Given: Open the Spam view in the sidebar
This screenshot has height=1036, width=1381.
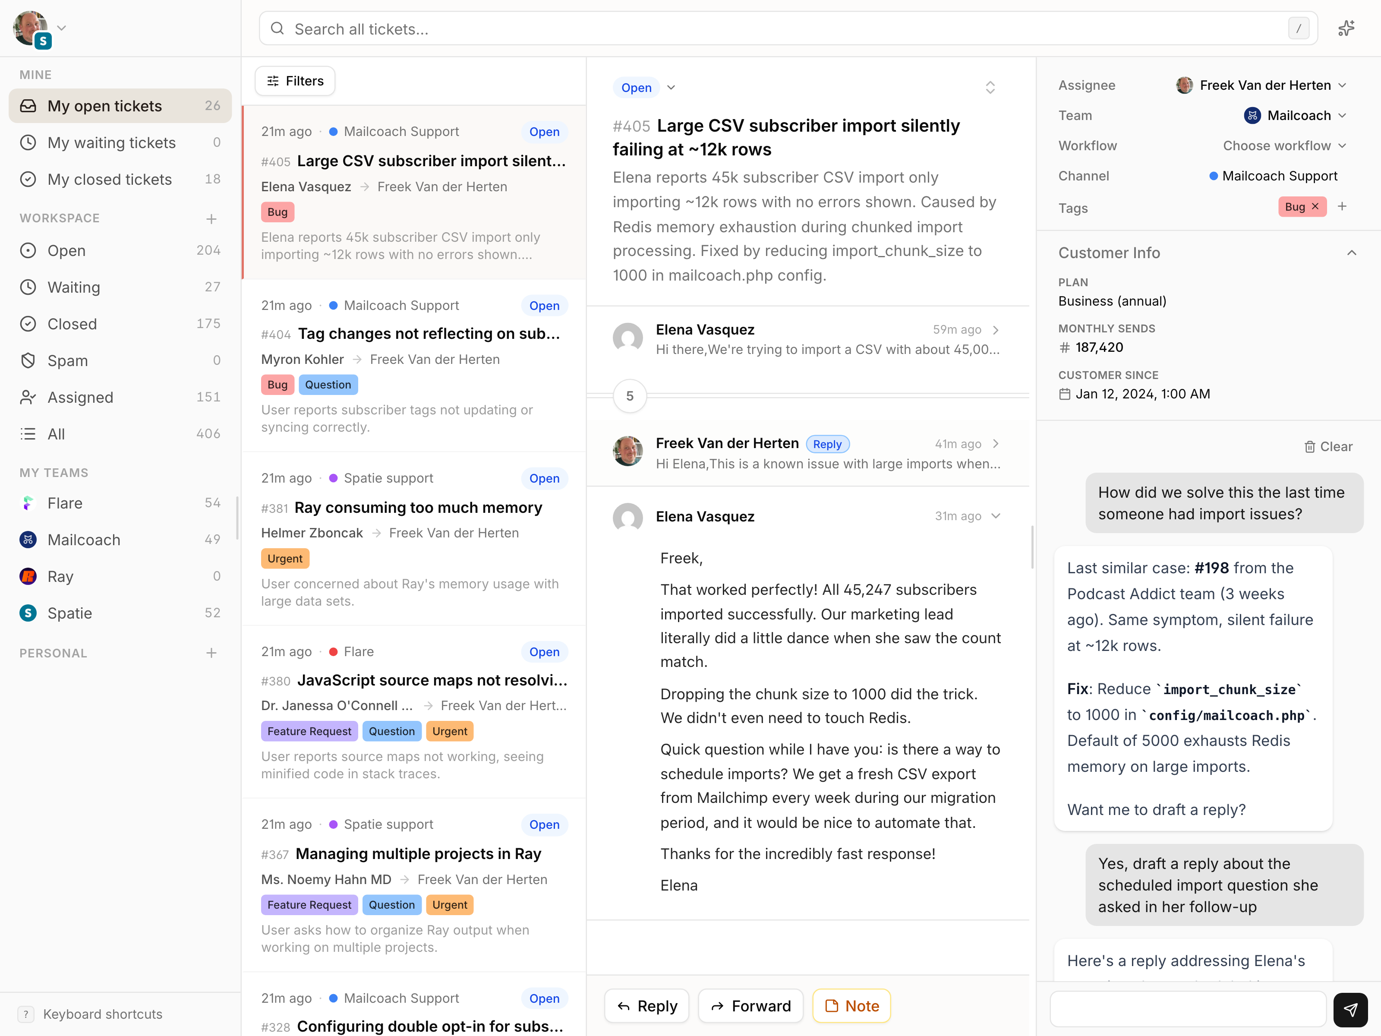Looking at the screenshot, I should 67,360.
